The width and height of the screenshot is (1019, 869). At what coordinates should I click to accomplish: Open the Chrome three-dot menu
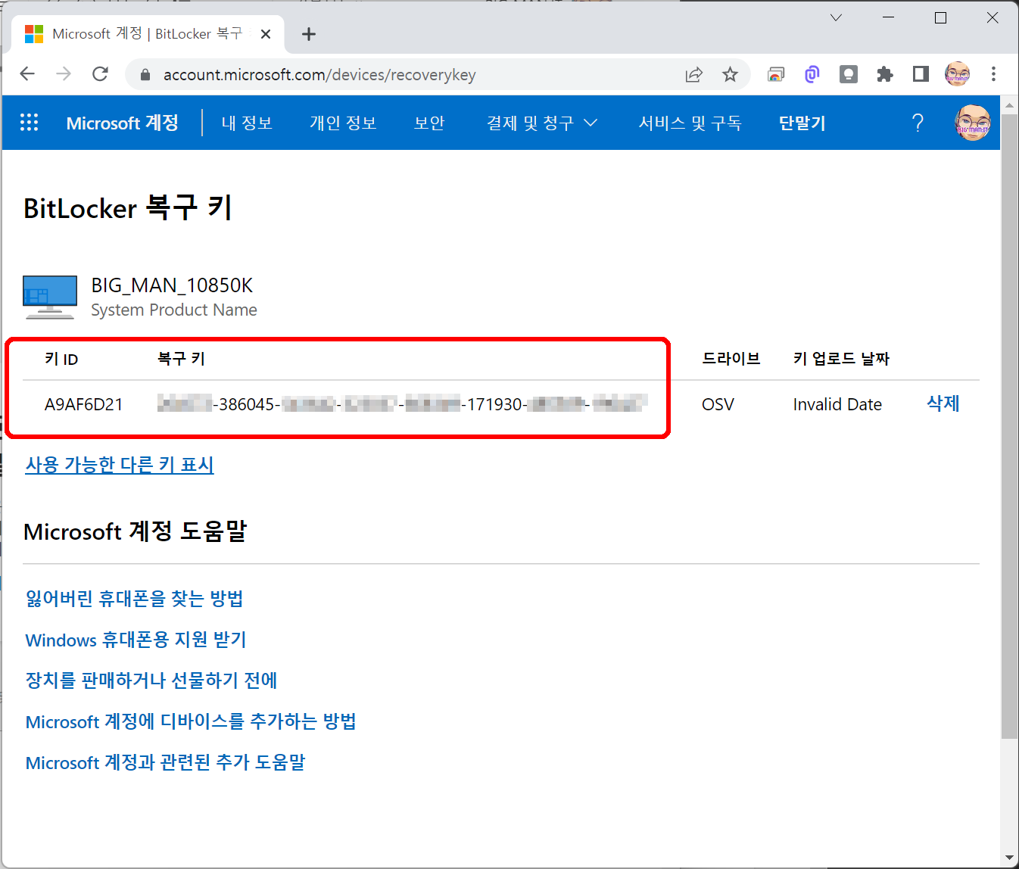(993, 73)
